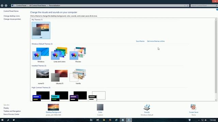218x122 pixels.
Task: Apply the Vanilla installed theme
Action: [78, 77]
